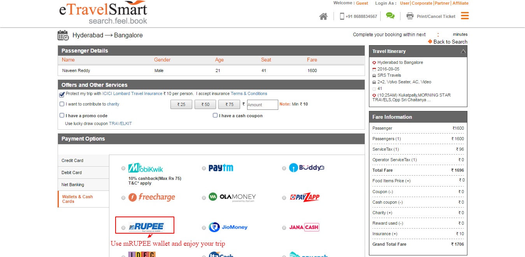525x257 pixels.
Task: Click the eTravelSmart logo
Action: point(103,13)
